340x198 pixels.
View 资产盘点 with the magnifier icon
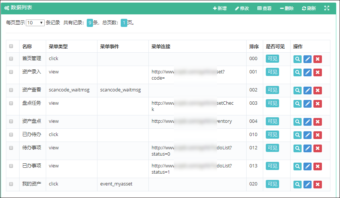[298, 122]
